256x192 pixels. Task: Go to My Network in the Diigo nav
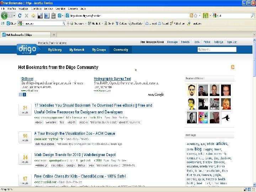click(77, 50)
